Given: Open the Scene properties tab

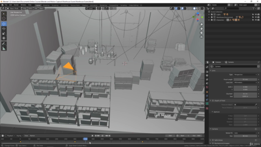Looking at the screenshot, I should pyautogui.click(x=207, y=83).
